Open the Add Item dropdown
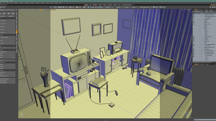Image resolution: width=216 pixels, height=121 pixels. [198, 11]
